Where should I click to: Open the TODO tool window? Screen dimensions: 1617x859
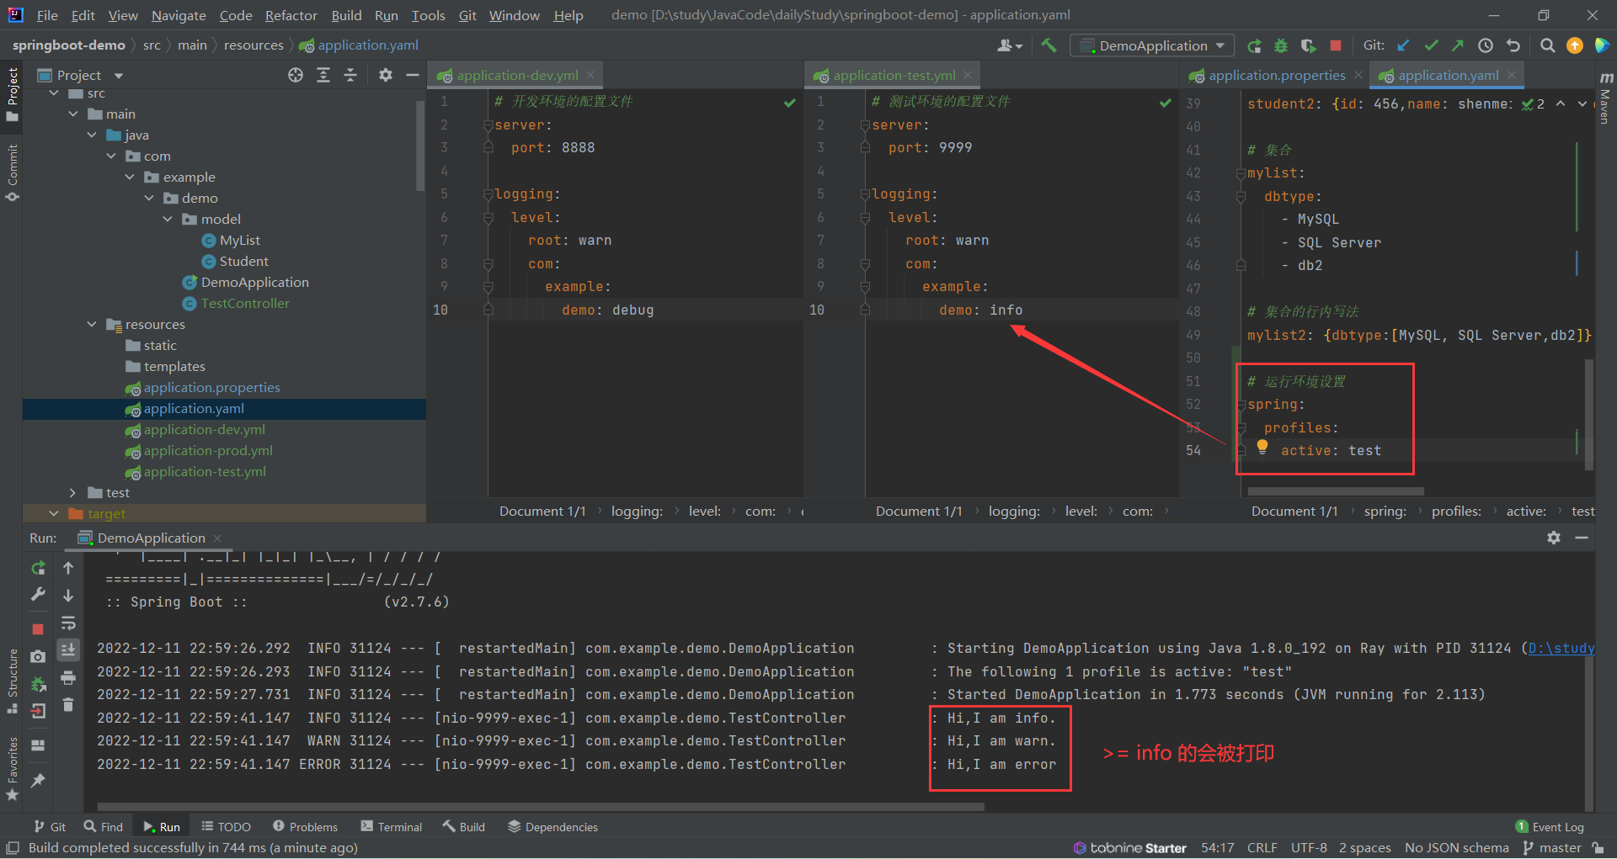click(226, 827)
